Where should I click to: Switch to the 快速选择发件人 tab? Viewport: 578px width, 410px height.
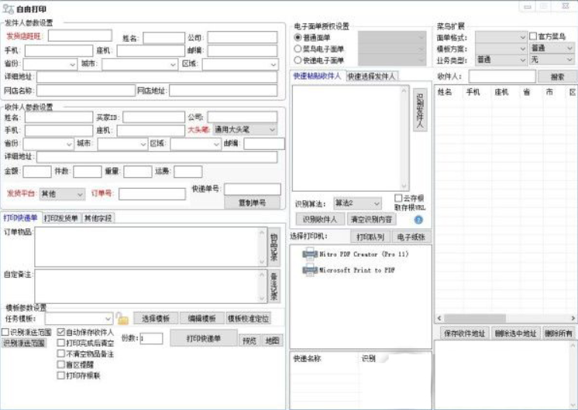(x=372, y=76)
